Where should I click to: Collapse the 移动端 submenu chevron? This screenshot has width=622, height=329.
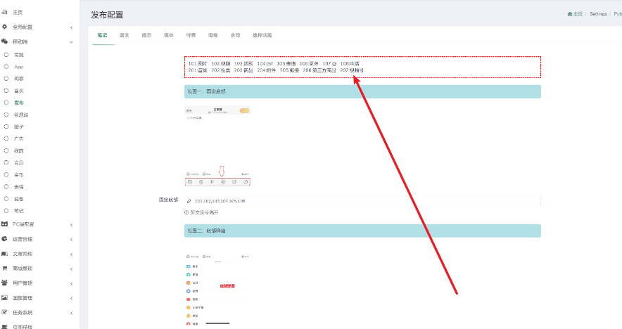coord(71,42)
